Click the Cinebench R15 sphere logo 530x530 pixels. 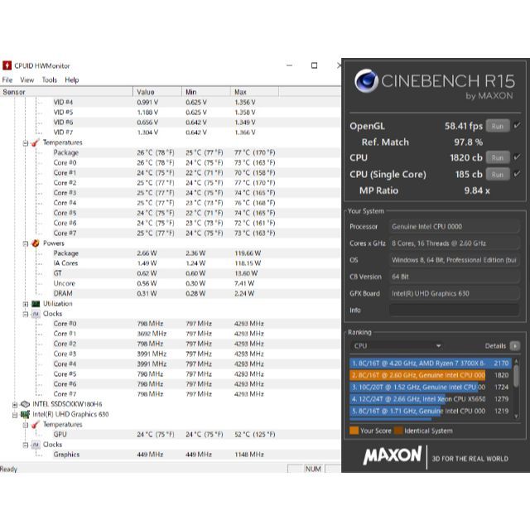[366, 81]
